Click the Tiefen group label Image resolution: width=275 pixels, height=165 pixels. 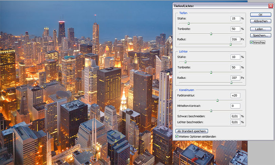tap(183, 13)
